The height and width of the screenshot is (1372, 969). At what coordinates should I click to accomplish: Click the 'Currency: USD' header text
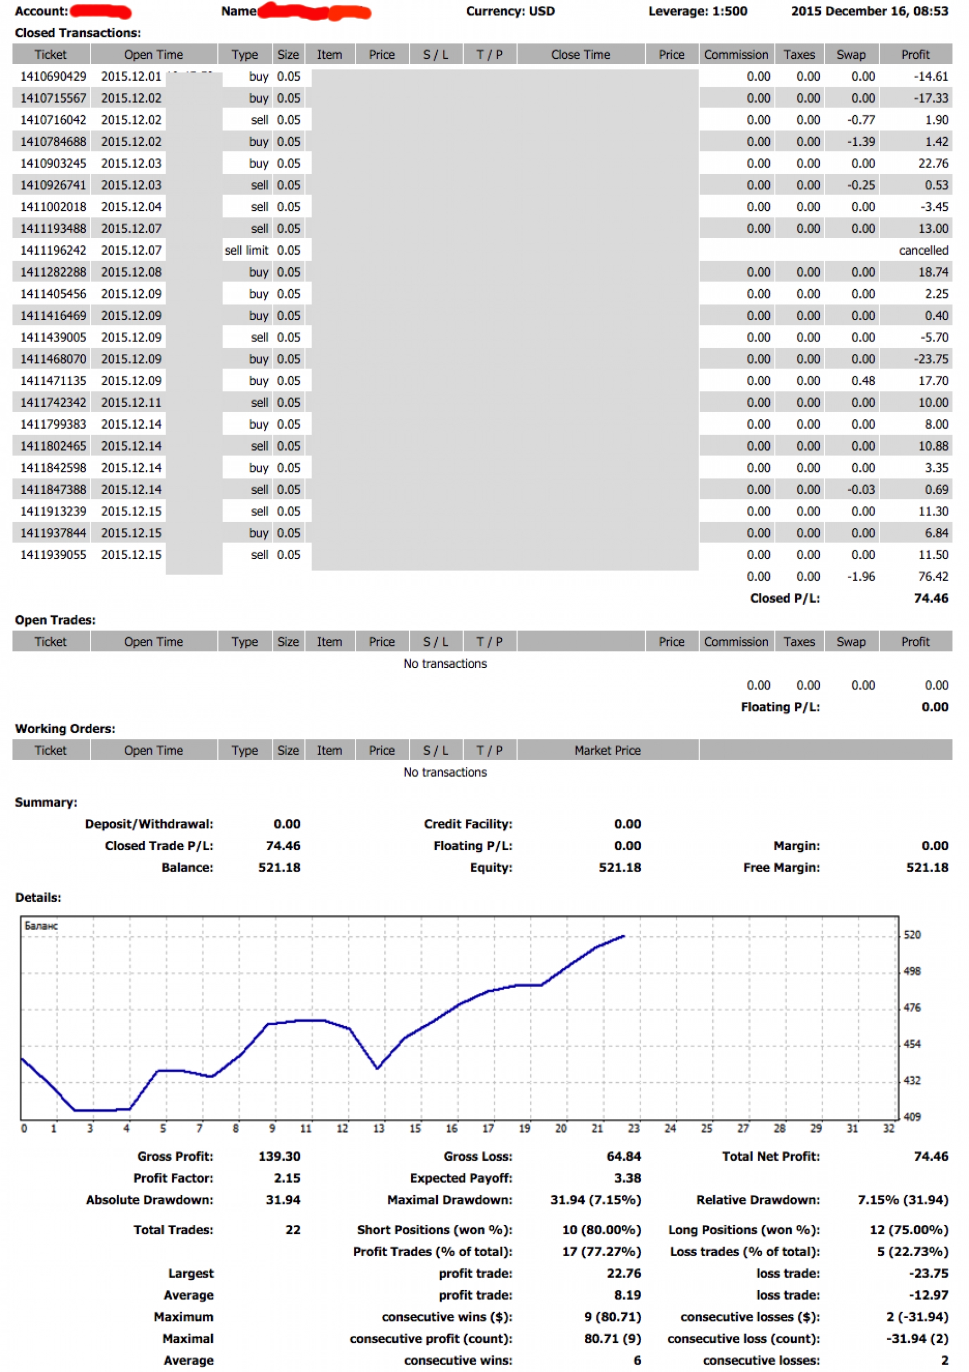click(510, 12)
